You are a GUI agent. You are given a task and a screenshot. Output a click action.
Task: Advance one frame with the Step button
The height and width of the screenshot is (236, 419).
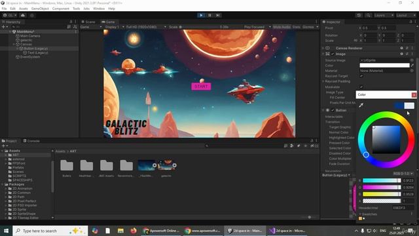[218, 15]
